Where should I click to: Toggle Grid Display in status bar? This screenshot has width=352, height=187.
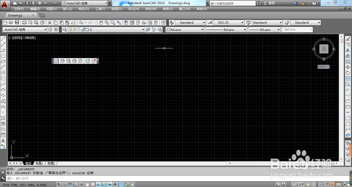pos(70,184)
